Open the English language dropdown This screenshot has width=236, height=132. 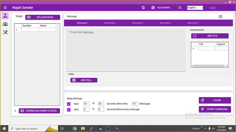195,8
